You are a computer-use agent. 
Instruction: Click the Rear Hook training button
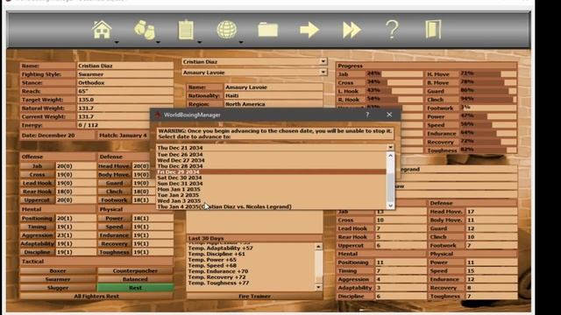(x=37, y=192)
